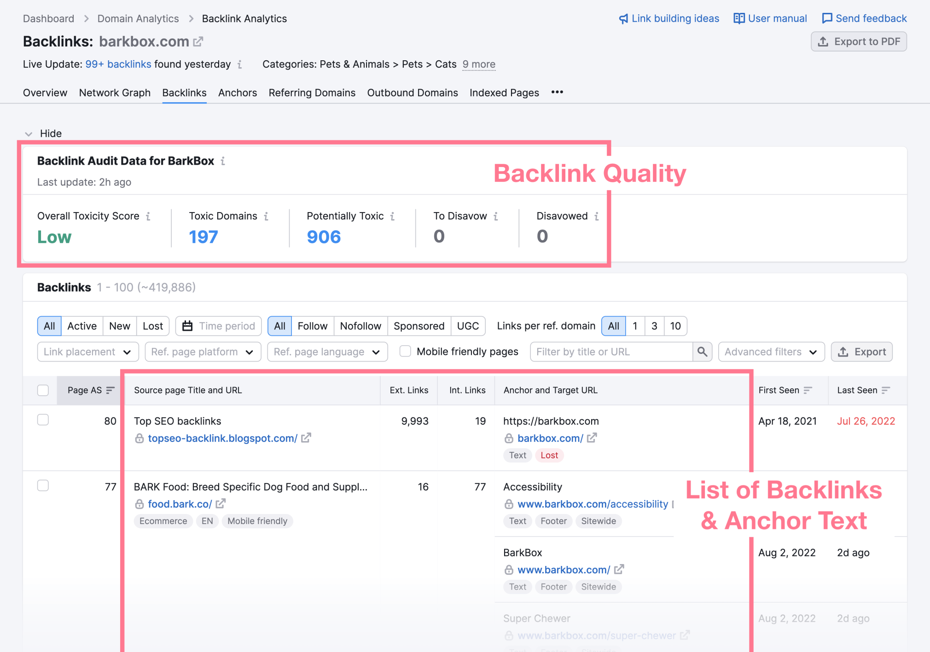Sort by Last Seen column icon
The height and width of the screenshot is (652, 930).
click(x=886, y=390)
